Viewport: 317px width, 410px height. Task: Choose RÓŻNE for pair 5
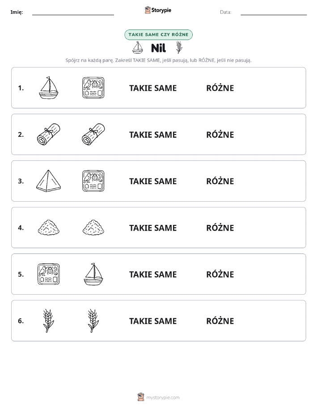(220, 274)
